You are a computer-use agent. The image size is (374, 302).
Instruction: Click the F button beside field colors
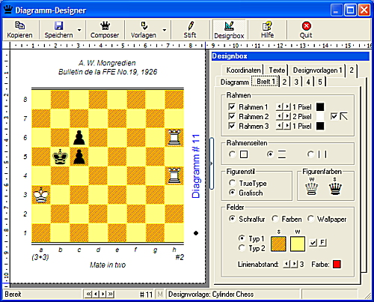pyautogui.click(x=322, y=242)
